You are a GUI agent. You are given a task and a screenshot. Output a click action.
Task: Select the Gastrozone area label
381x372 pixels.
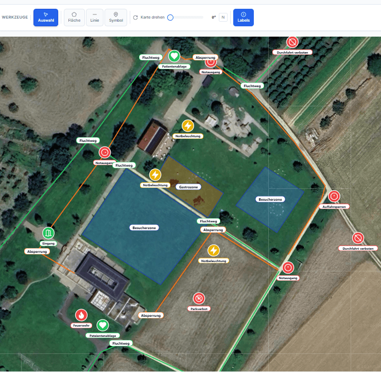point(188,187)
